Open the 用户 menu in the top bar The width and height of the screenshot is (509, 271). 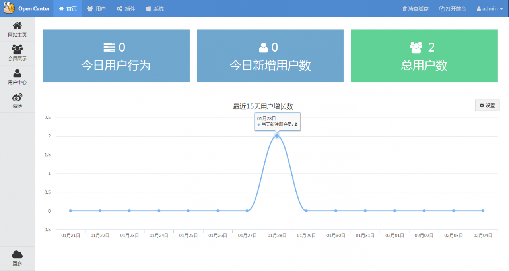pos(96,8)
